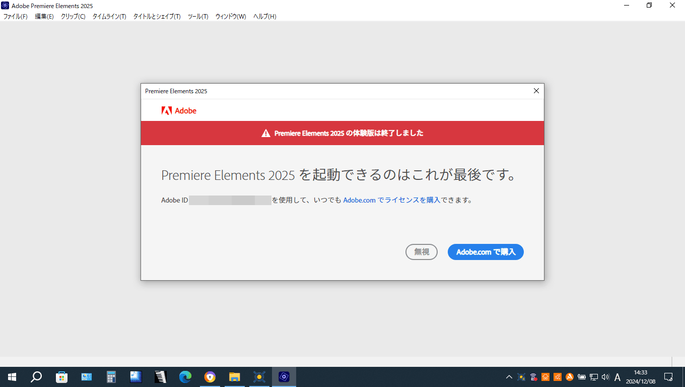Follow the Adobe.com でライセンスを購入 link

(392, 200)
